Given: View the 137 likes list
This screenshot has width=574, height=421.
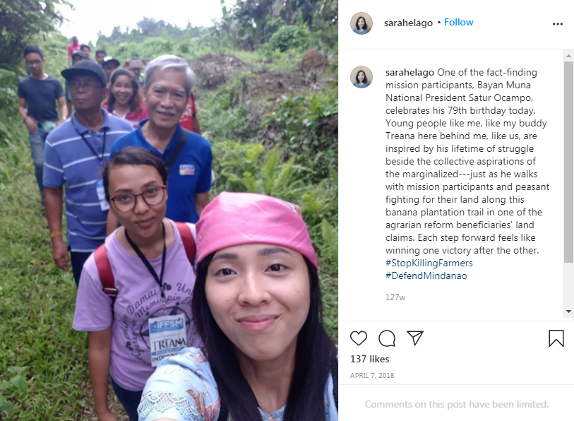Looking at the screenshot, I should 369,359.
